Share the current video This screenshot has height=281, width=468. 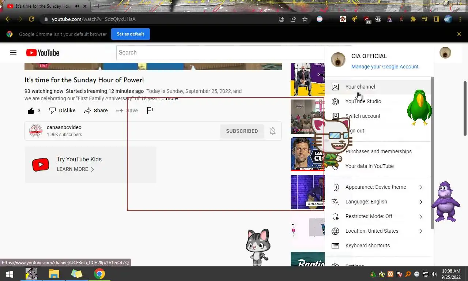pos(96,110)
